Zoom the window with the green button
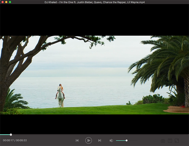 pos(10,2)
